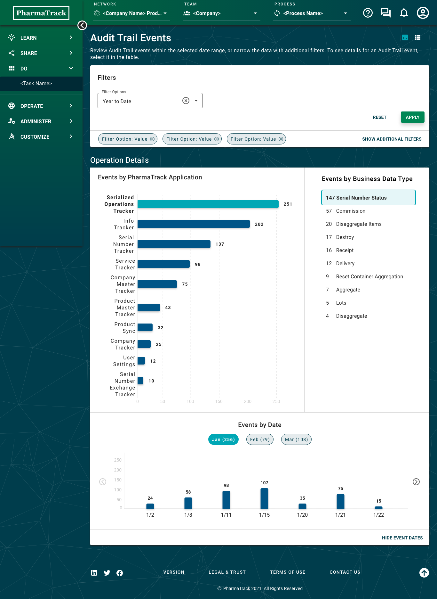Screen dimensions: 437x599
Task: Click the 1/15 events bar
Action: pyautogui.click(x=264, y=498)
